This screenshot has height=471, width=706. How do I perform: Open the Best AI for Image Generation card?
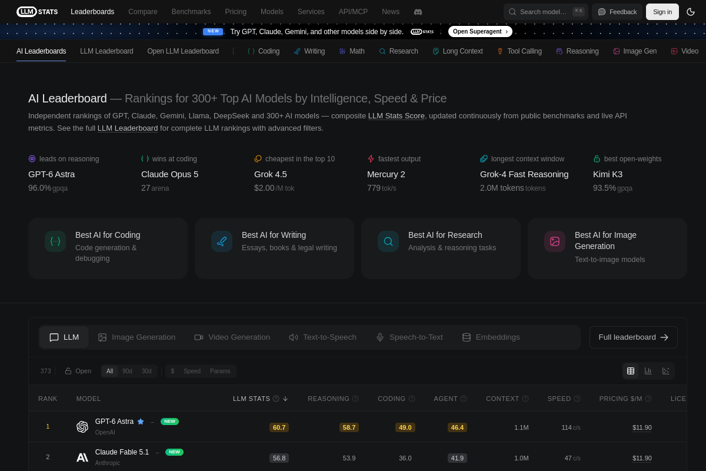tap(607, 248)
